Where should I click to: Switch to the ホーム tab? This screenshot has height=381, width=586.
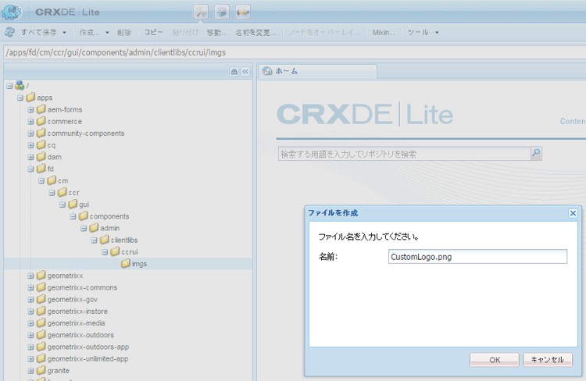[317, 71]
